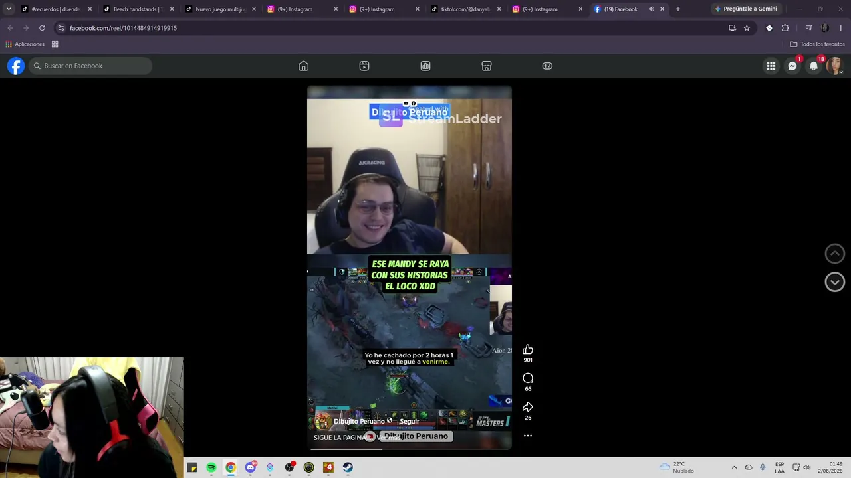Open reel more options ellipsis
851x478 pixels.
(528, 436)
